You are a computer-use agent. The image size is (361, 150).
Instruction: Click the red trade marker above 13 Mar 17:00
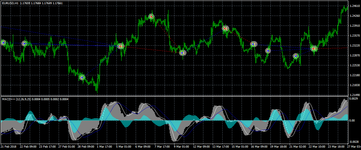click(x=225, y=28)
